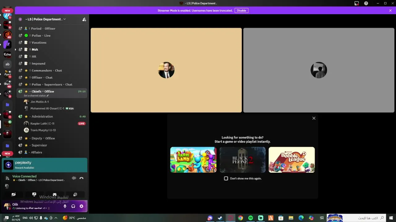This screenshot has width=396, height=222.
Task: Open Officer · Chat channel
Action: coord(52,77)
